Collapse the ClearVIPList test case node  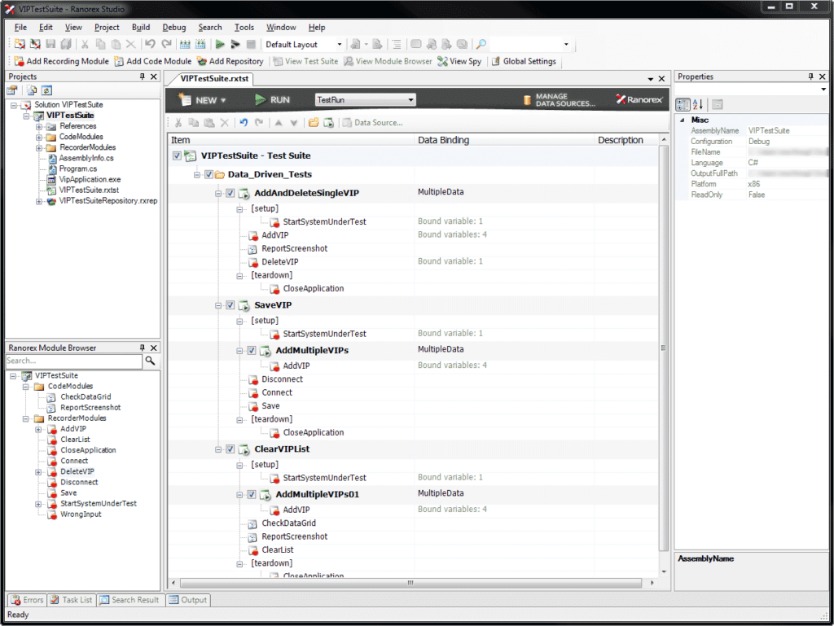pyautogui.click(x=218, y=449)
